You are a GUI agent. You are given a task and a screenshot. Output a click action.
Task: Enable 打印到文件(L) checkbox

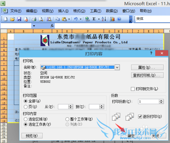133,89
